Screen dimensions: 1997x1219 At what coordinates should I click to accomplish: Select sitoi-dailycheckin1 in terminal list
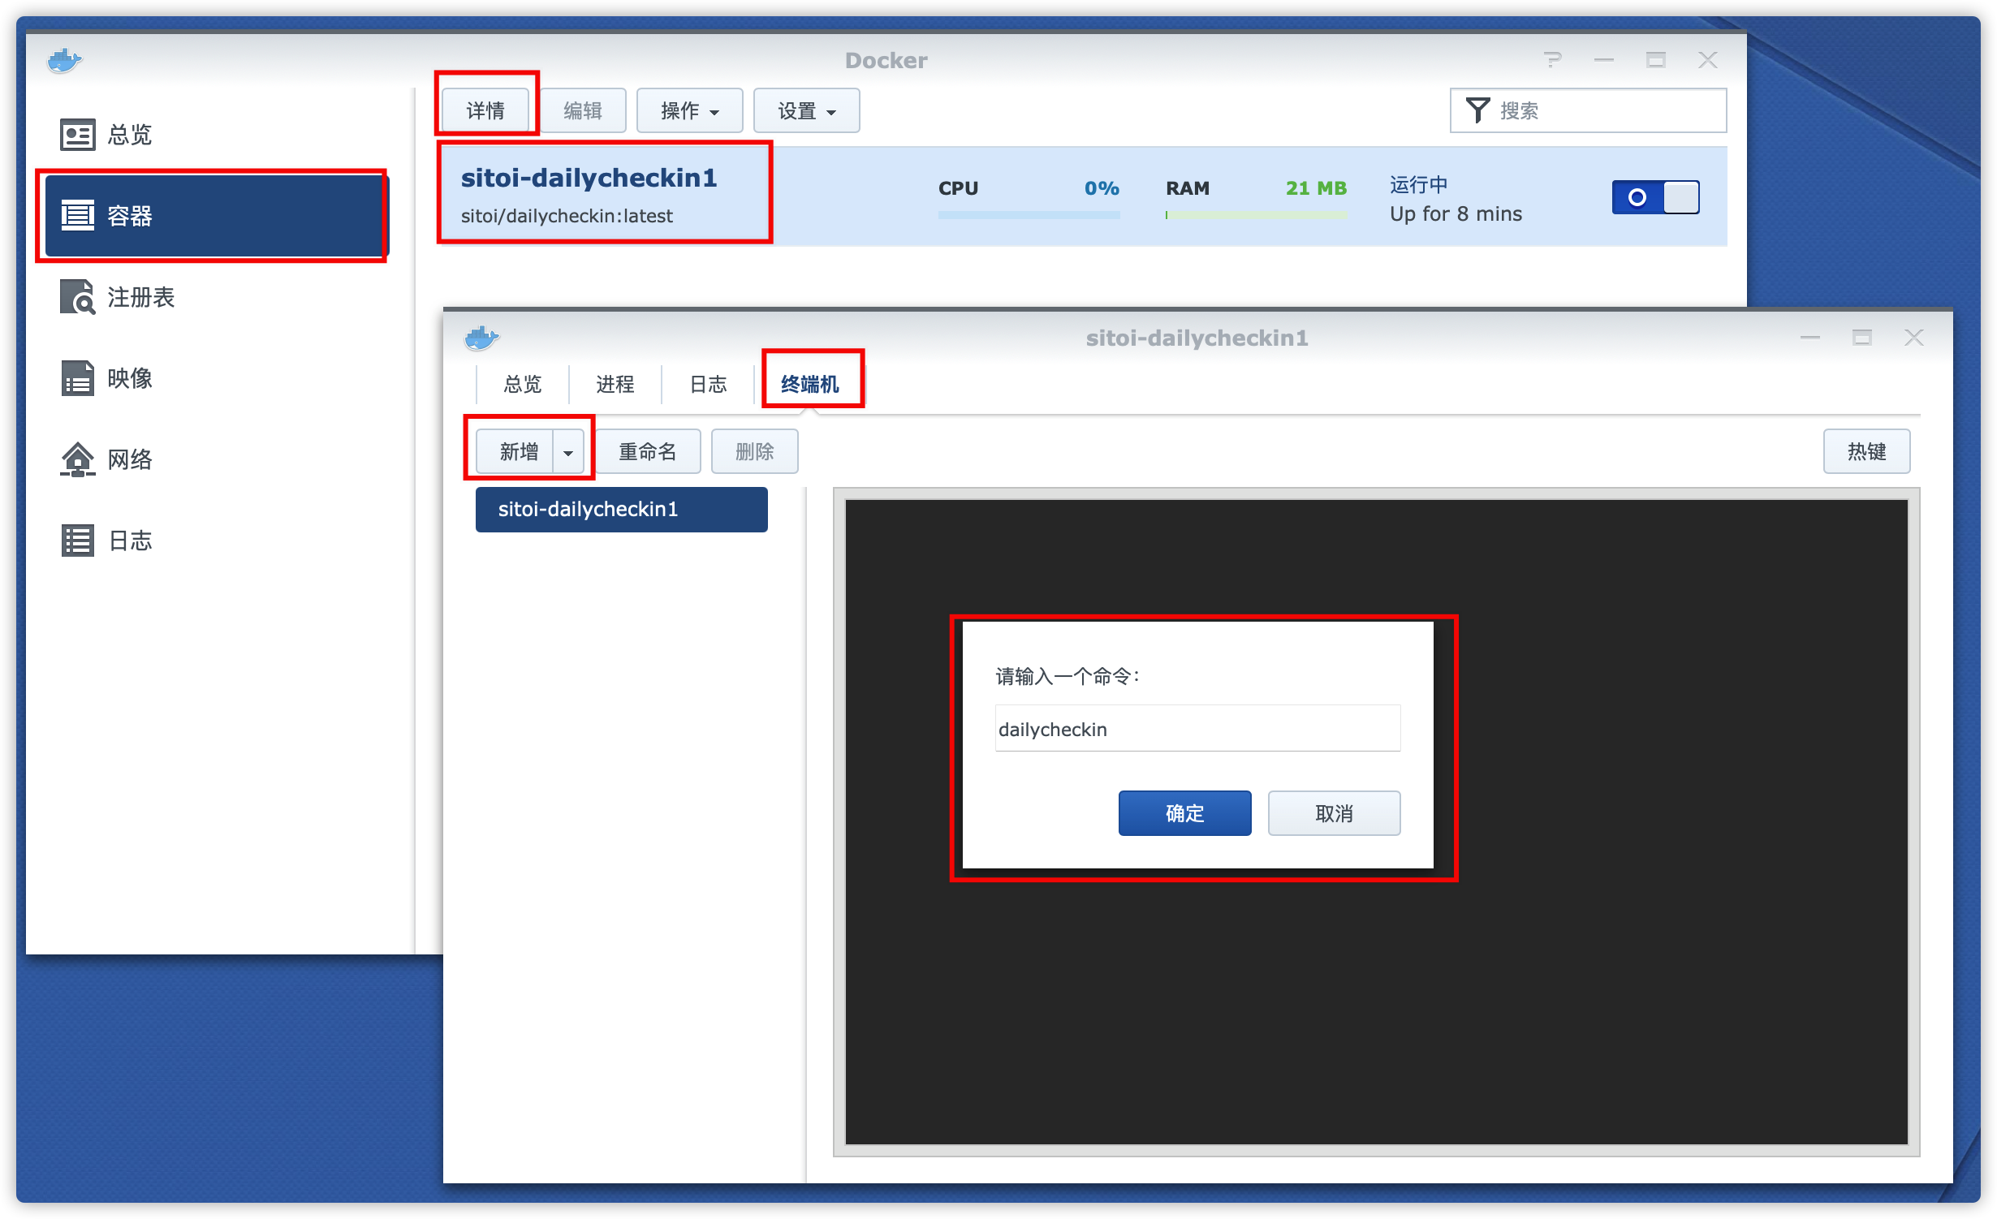[x=621, y=510]
